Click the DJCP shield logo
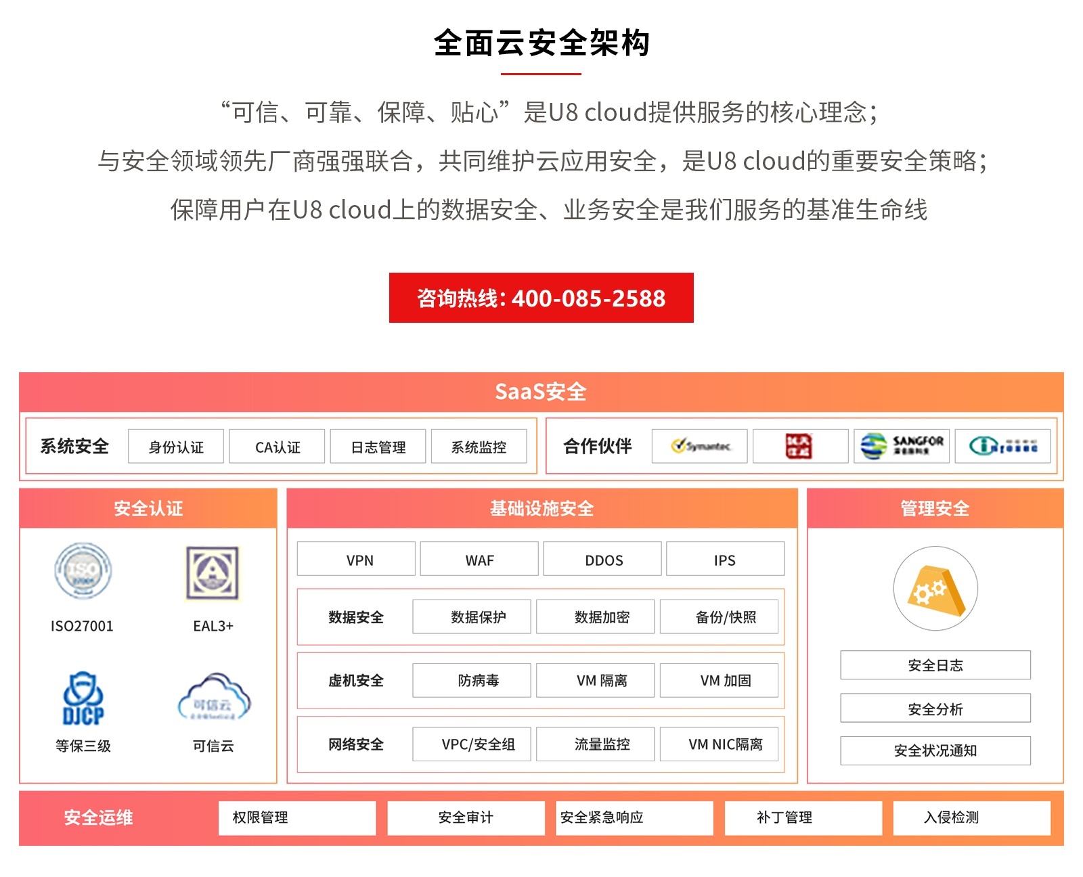This screenshot has height=877, width=1083. click(83, 699)
